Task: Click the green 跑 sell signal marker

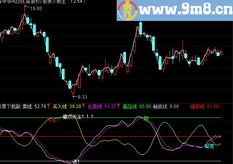Action: pyautogui.click(x=146, y=118)
